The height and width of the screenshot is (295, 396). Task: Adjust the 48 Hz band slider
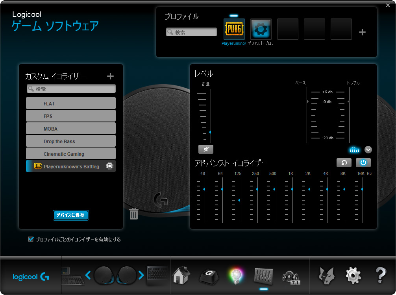(204, 189)
